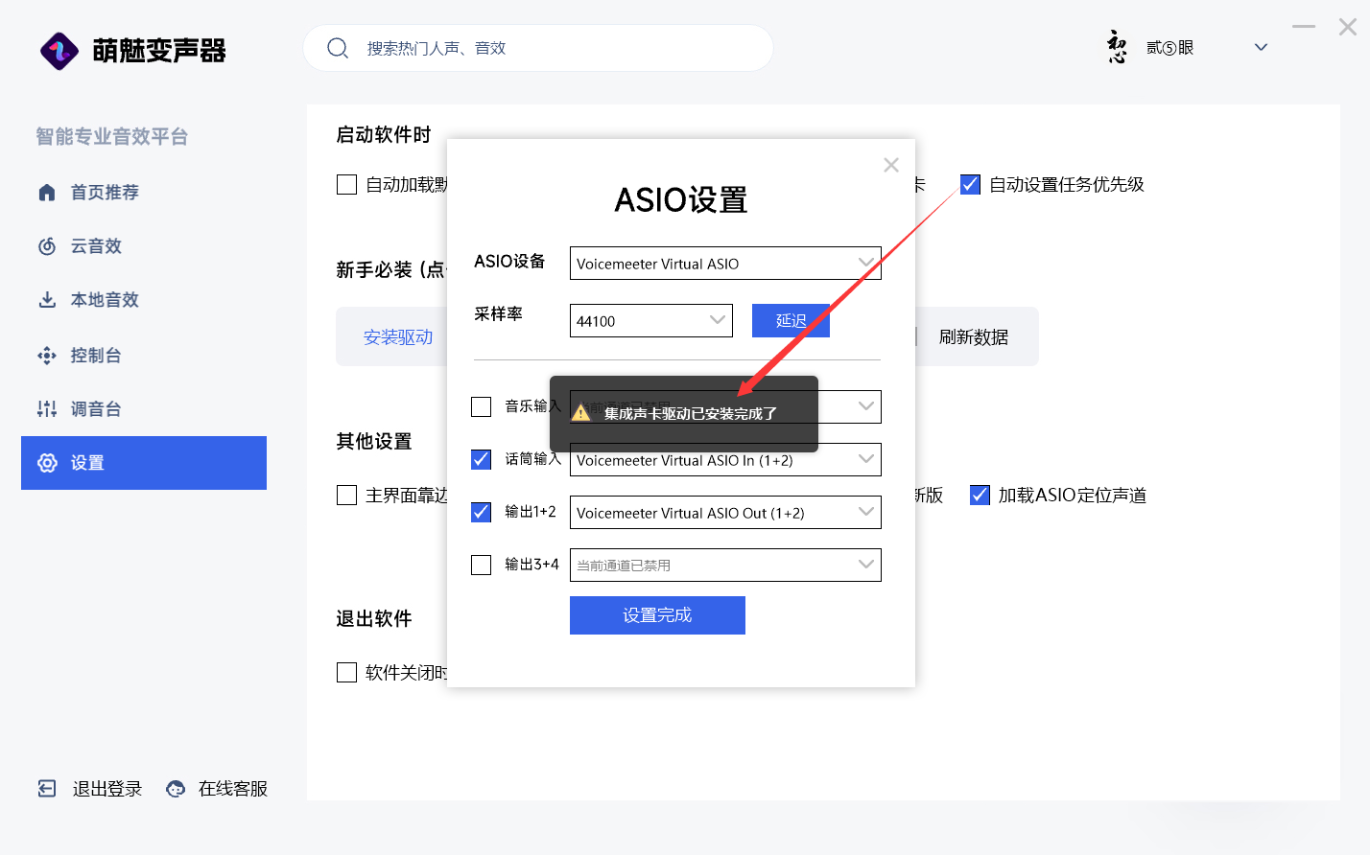This screenshot has height=855, width=1370.
Task: Uncheck the 话筒输入 channel checkbox
Action: click(482, 459)
